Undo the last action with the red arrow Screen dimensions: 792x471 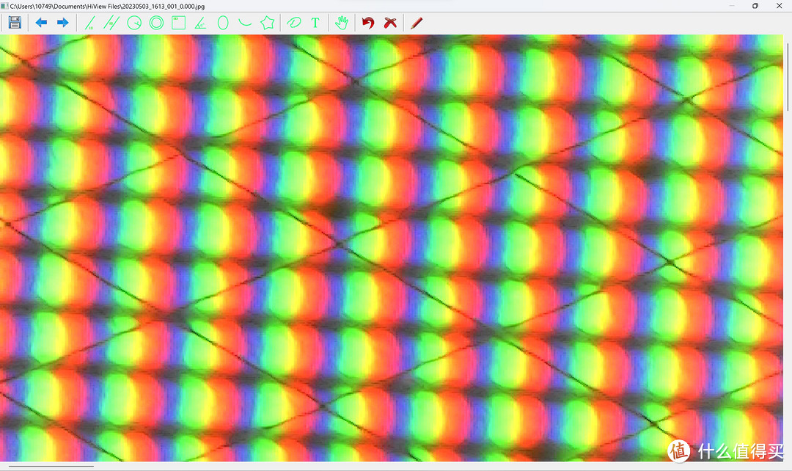(367, 23)
